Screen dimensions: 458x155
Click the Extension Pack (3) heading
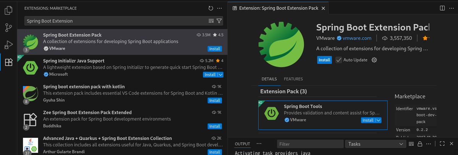pos(284,91)
